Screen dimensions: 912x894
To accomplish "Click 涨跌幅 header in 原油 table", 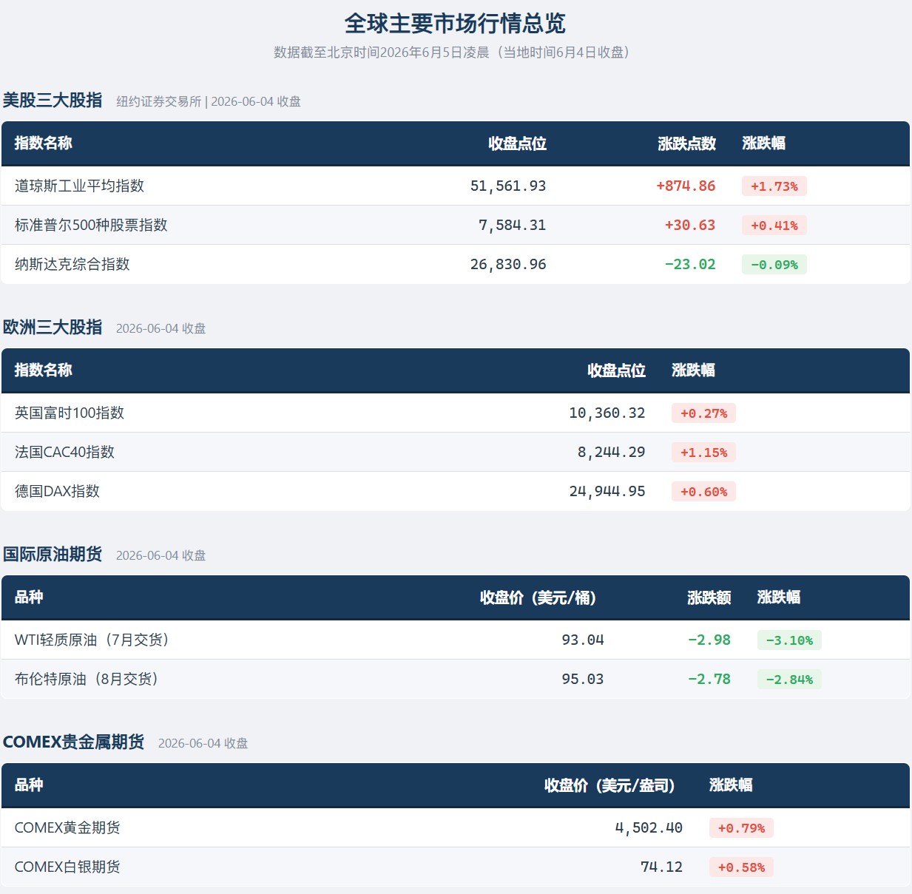I will point(779,597).
